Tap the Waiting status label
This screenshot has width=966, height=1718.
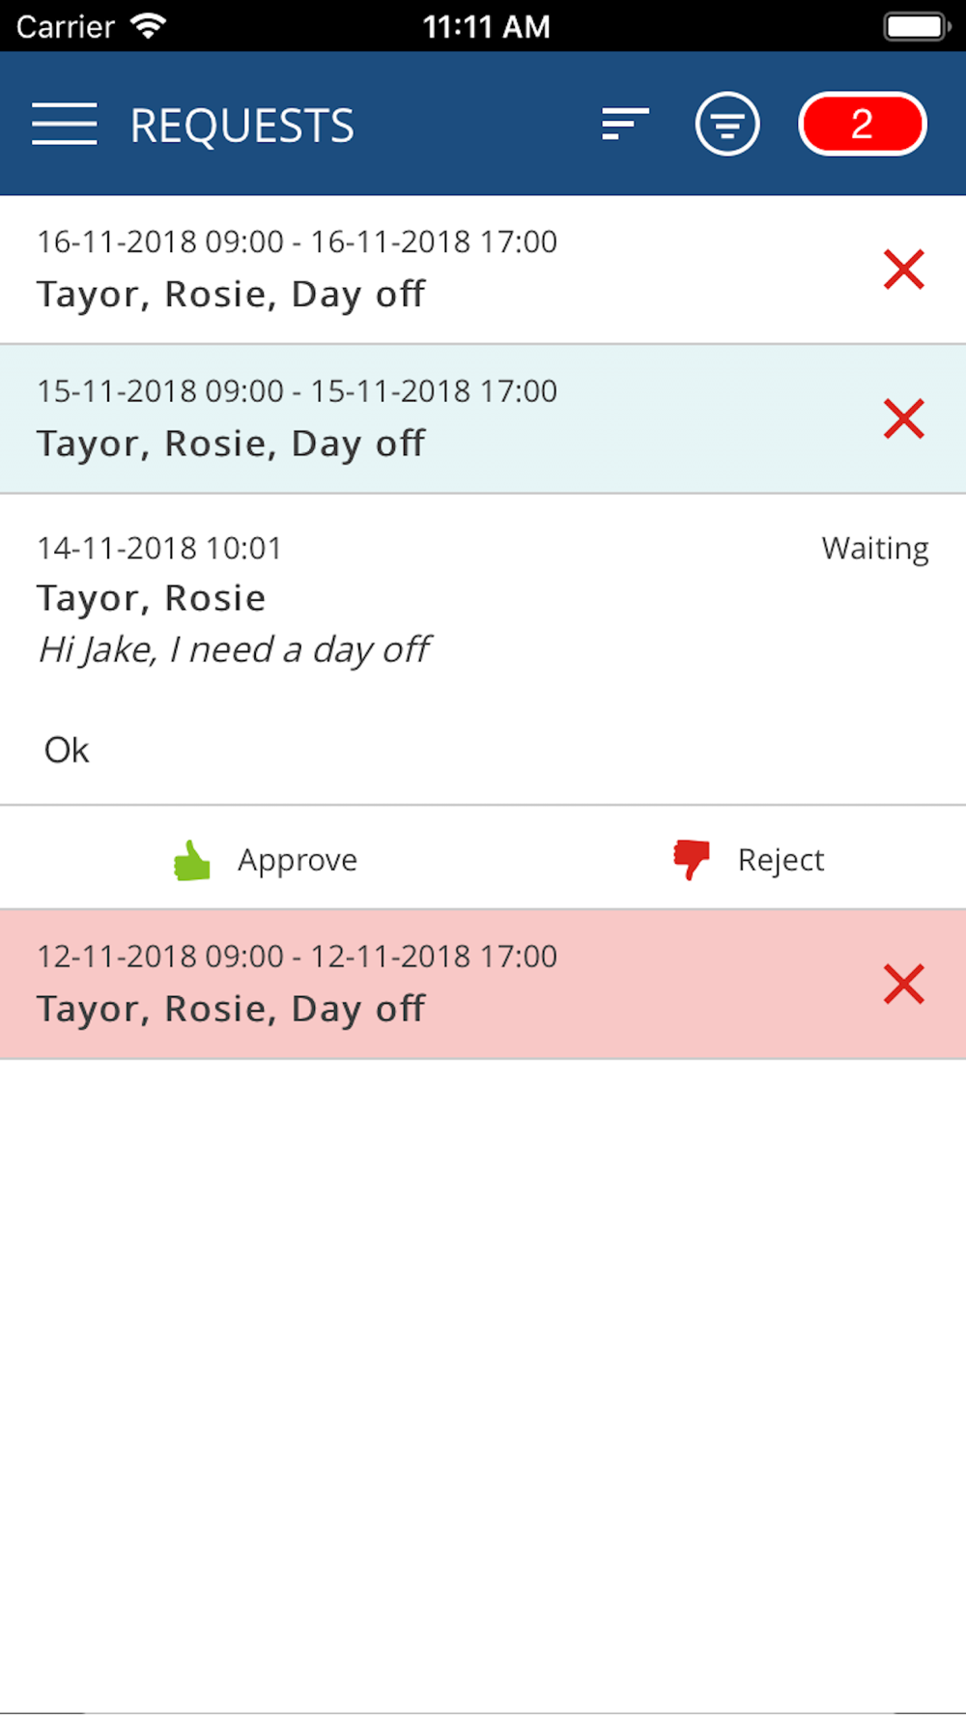coord(874,549)
